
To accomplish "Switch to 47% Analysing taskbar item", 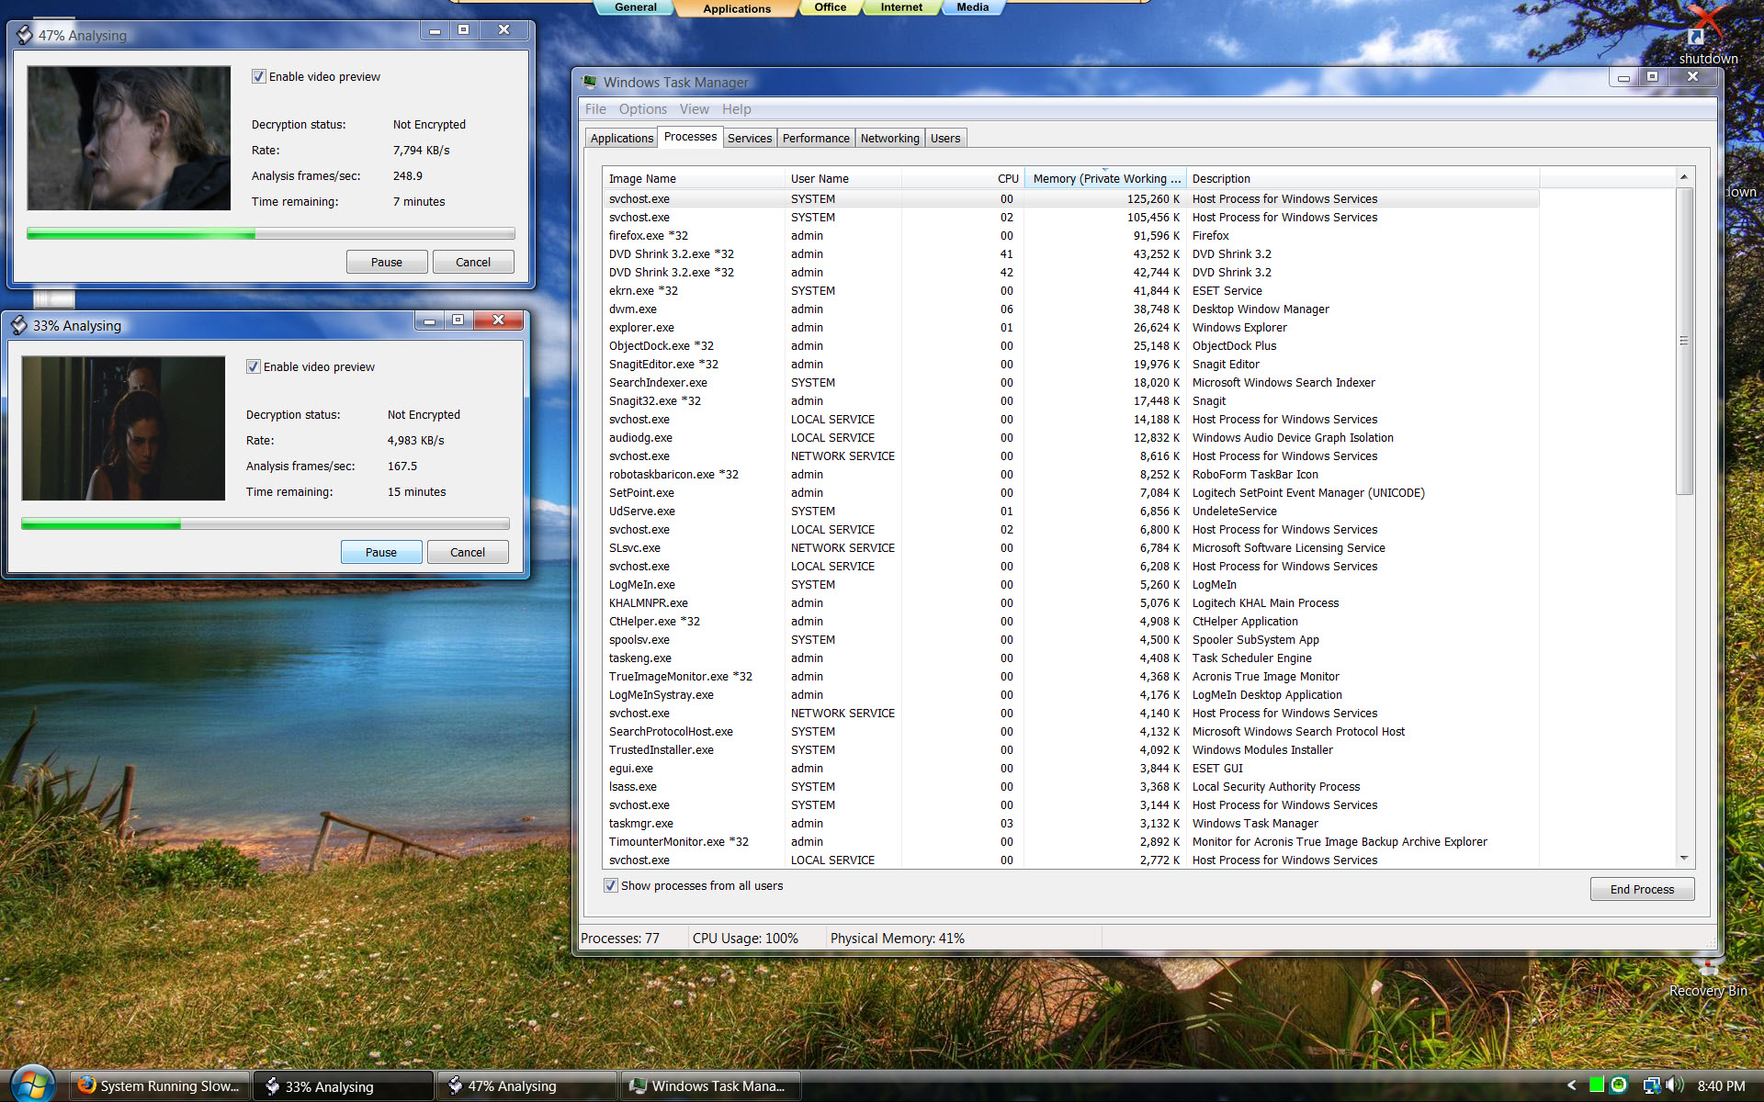I will tap(526, 1085).
